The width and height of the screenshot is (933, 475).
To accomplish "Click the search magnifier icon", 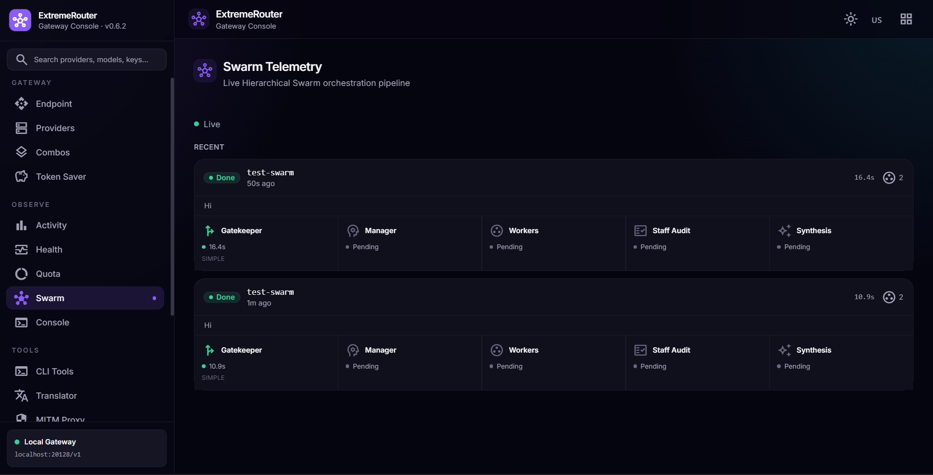I will pyautogui.click(x=21, y=59).
